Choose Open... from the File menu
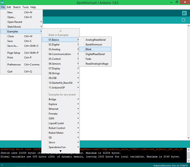190x167 pixels. point(21,17)
